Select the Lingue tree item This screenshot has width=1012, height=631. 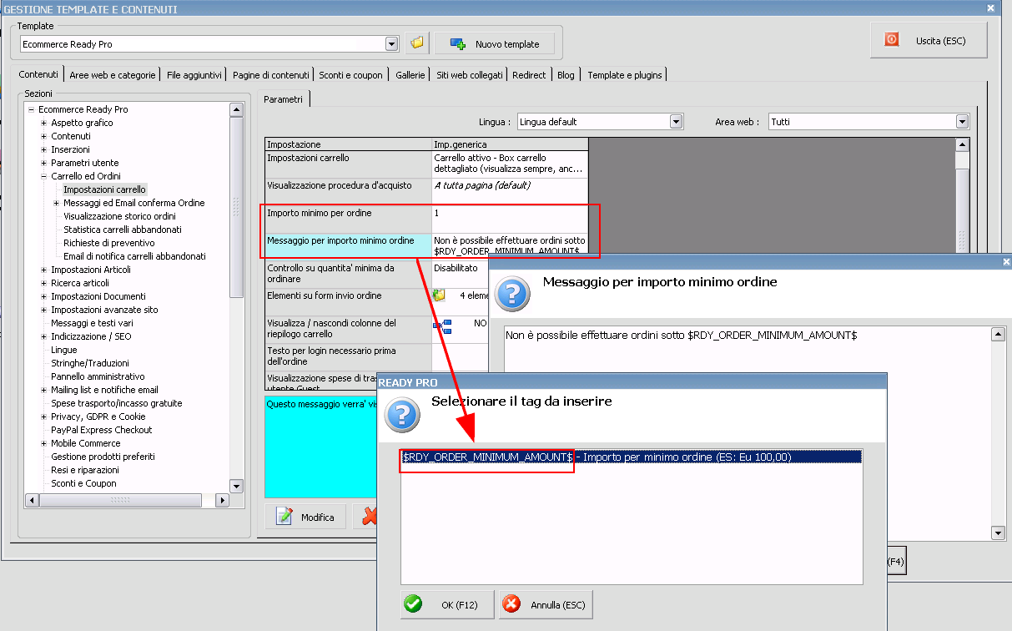64,350
